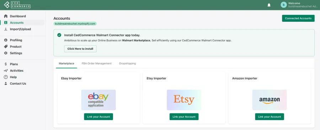Click the Activities pulse icon
This screenshot has height=130, width=320.
tap(6, 71)
